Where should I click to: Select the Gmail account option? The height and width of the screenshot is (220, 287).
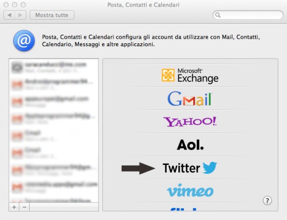tap(190, 99)
